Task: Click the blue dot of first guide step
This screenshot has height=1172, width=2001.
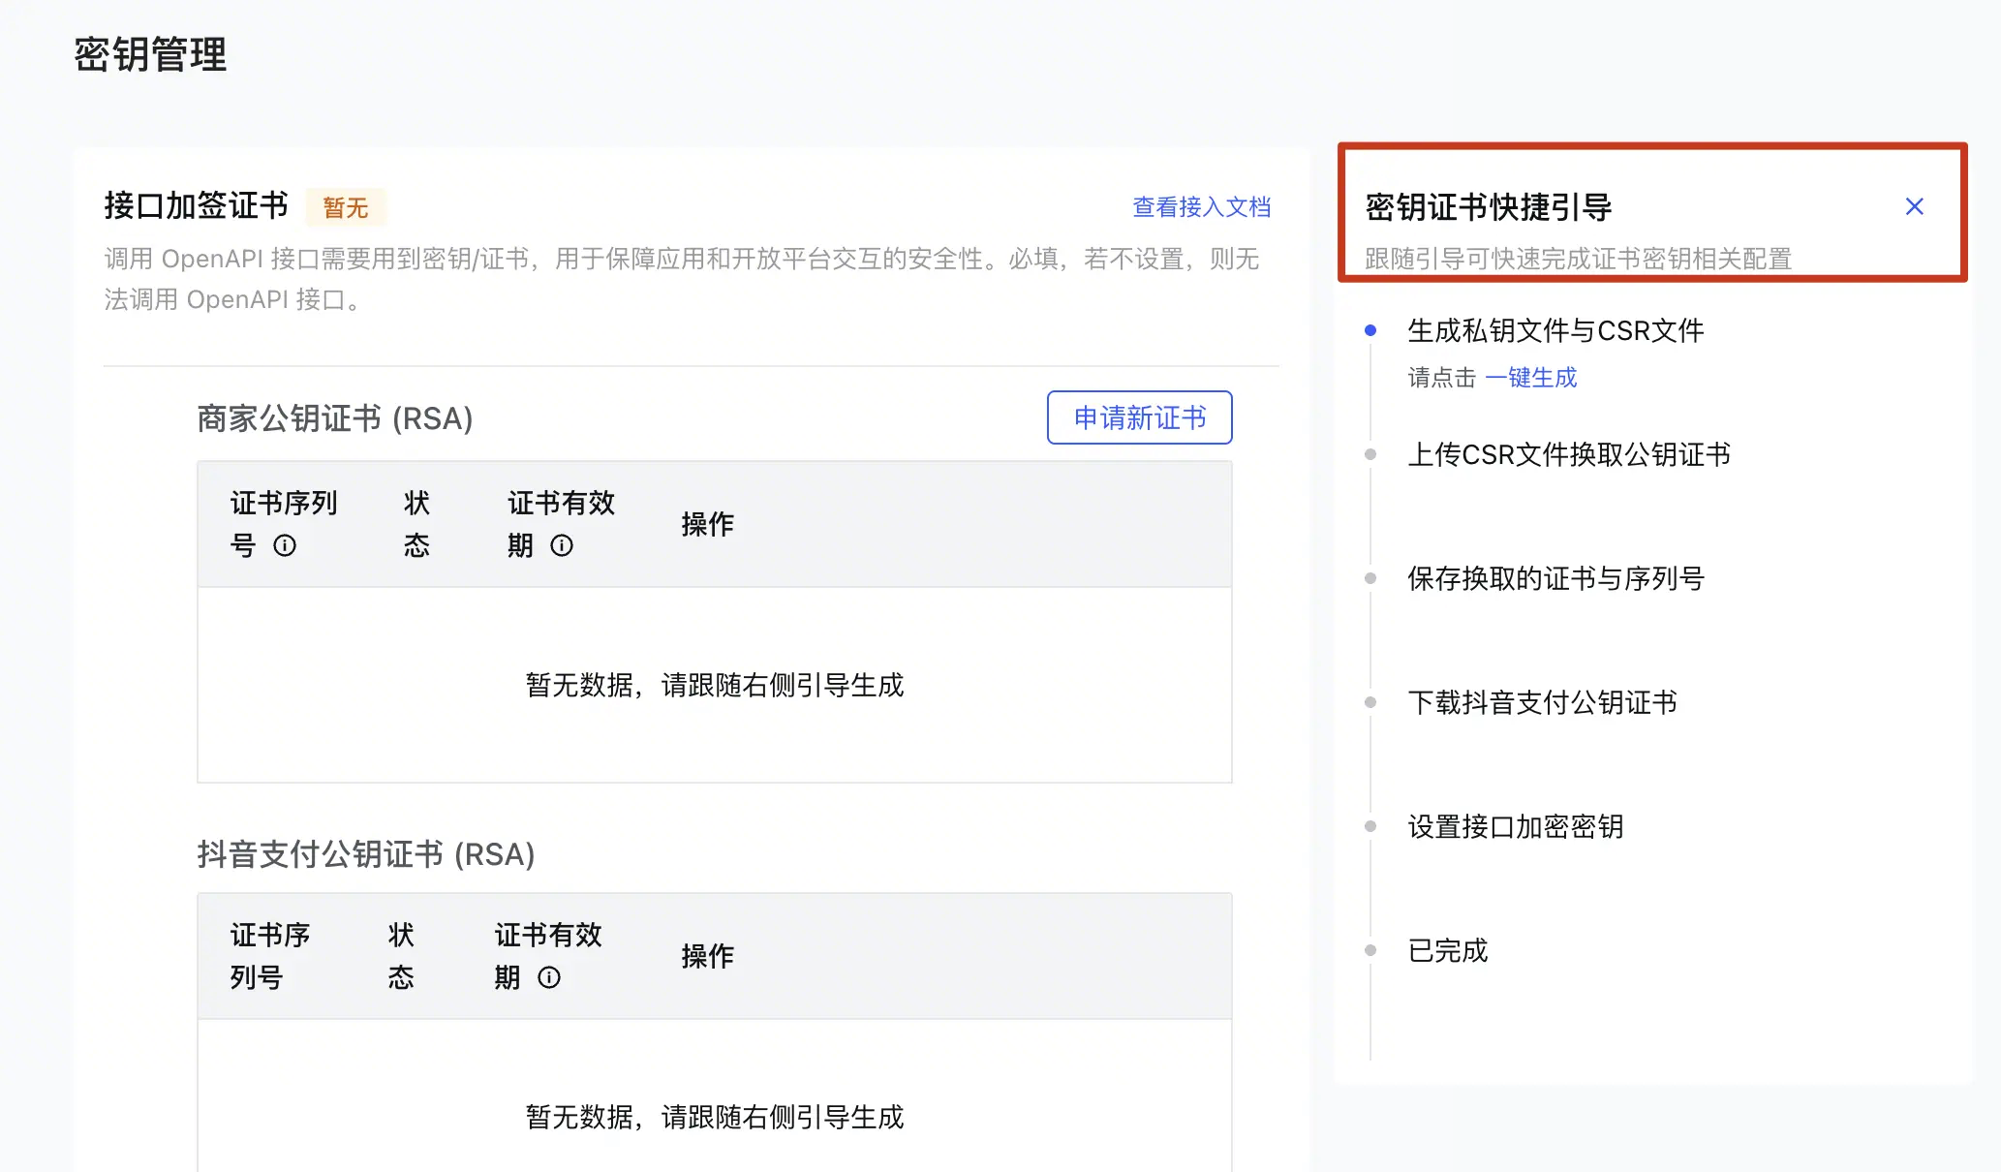Action: coord(1370,330)
